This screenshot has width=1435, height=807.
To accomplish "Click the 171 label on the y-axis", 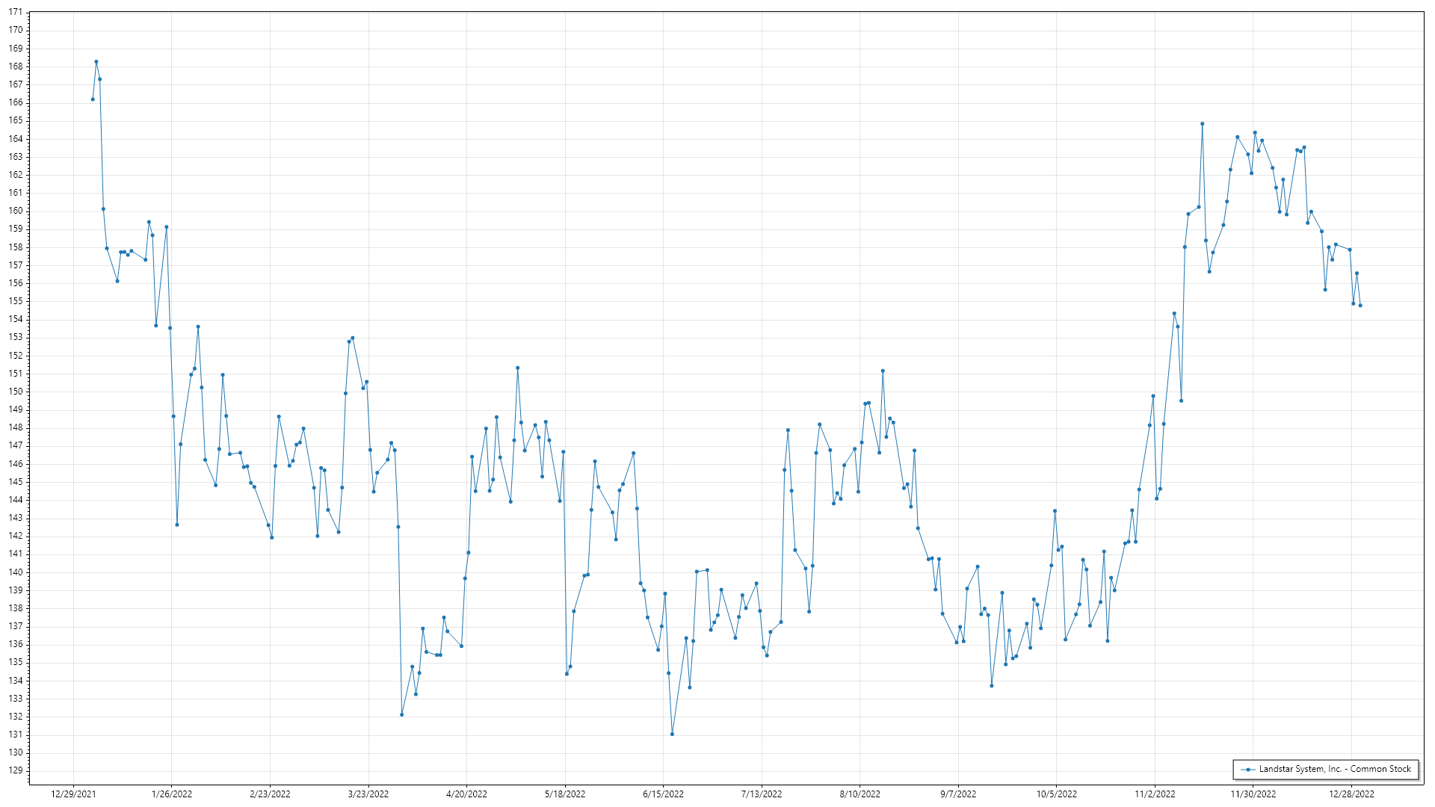I will tap(16, 13).
